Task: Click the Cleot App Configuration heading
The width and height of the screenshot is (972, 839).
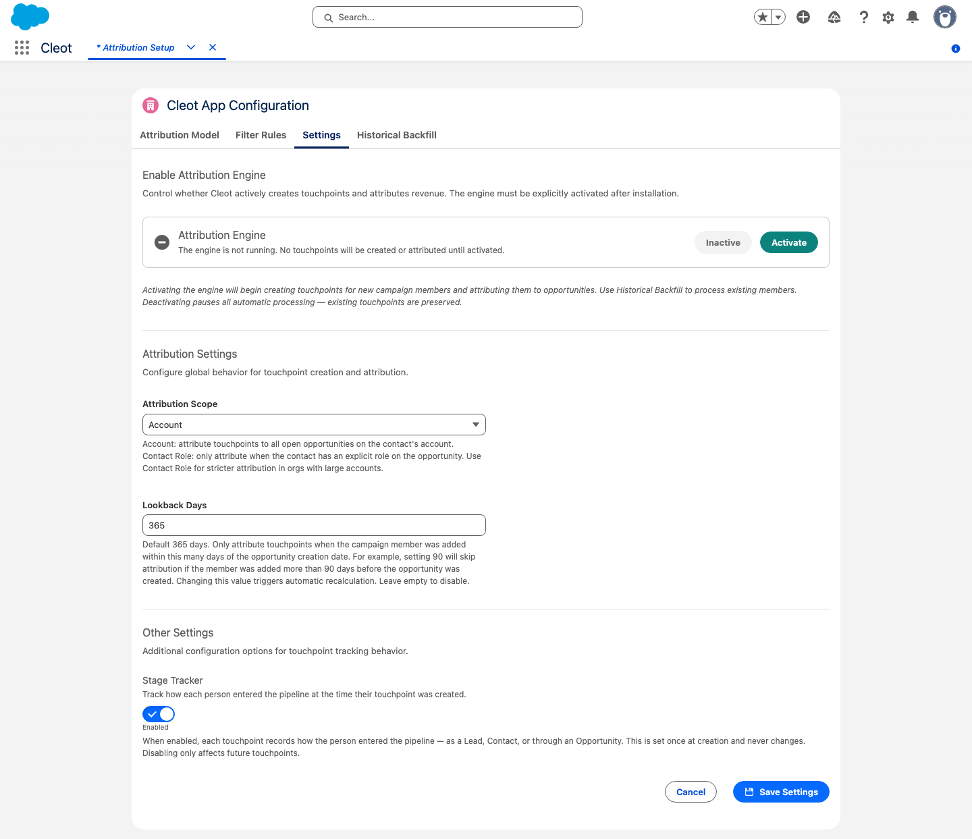Action: click(238, 105)
